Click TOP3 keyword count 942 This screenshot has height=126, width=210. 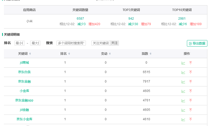coord(131,19)
